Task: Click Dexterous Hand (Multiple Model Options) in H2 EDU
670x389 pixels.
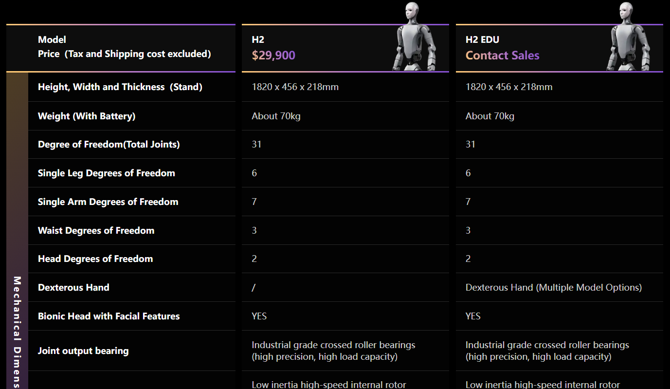Action: click(x=553, y=288)
